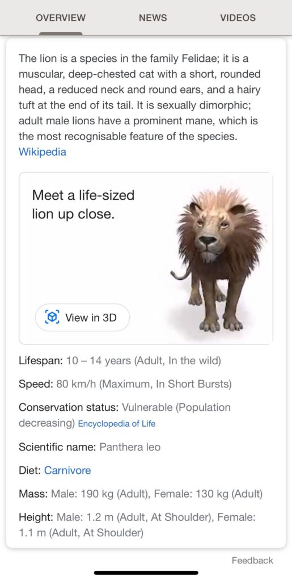This screenshot has width=292, height=581.
Task: Tap the Height fact row
Action: pyautogui.click(x=137, y=525)
